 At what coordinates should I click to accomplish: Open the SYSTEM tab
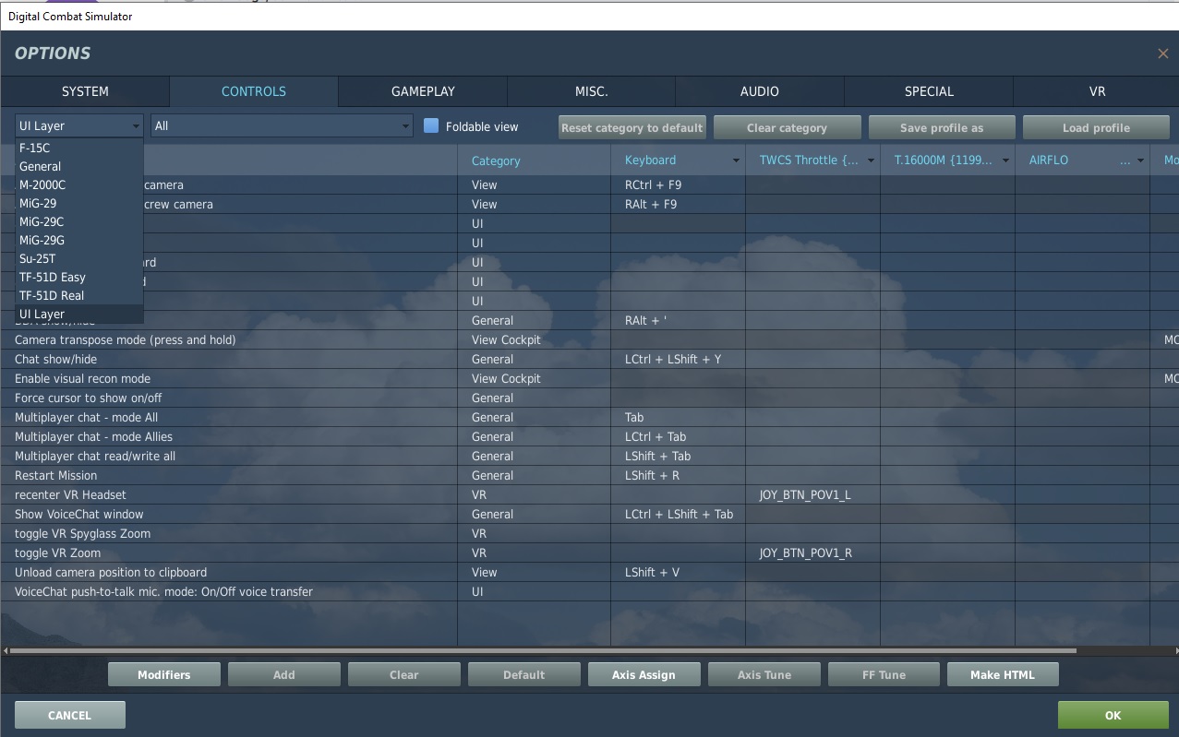pyautogui.click(x=85, y=91)
